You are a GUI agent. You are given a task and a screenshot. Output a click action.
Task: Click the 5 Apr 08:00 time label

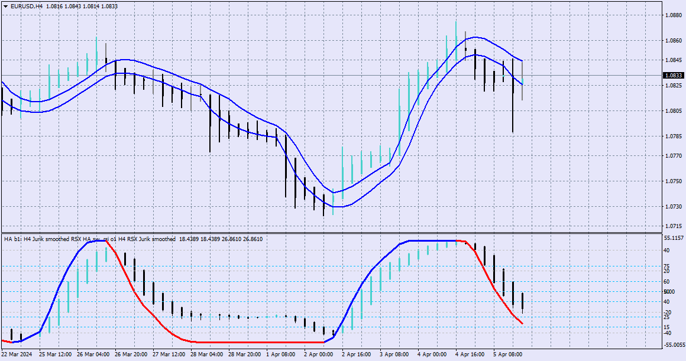508,355
